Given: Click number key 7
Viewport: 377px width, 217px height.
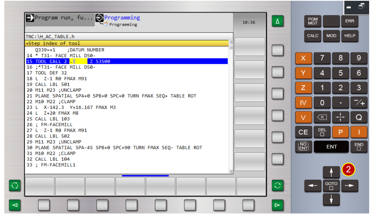Looking at the screenshot, I should [322, 58].
